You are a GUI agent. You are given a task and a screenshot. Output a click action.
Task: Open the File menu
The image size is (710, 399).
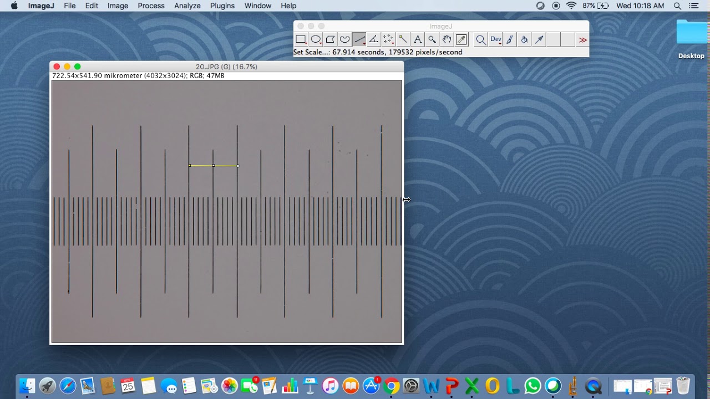pos(70,6)
